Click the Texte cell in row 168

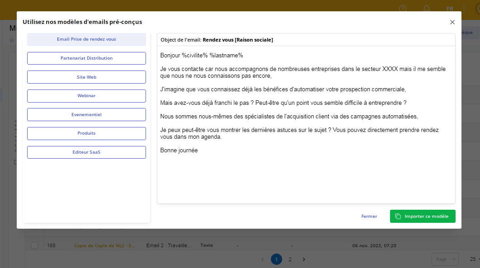(x=207, y=245)
